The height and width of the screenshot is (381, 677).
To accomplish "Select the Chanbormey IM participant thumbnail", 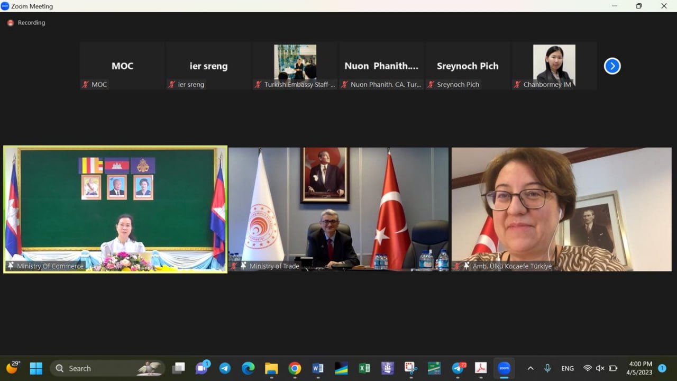I will click(x=554, y=66).
